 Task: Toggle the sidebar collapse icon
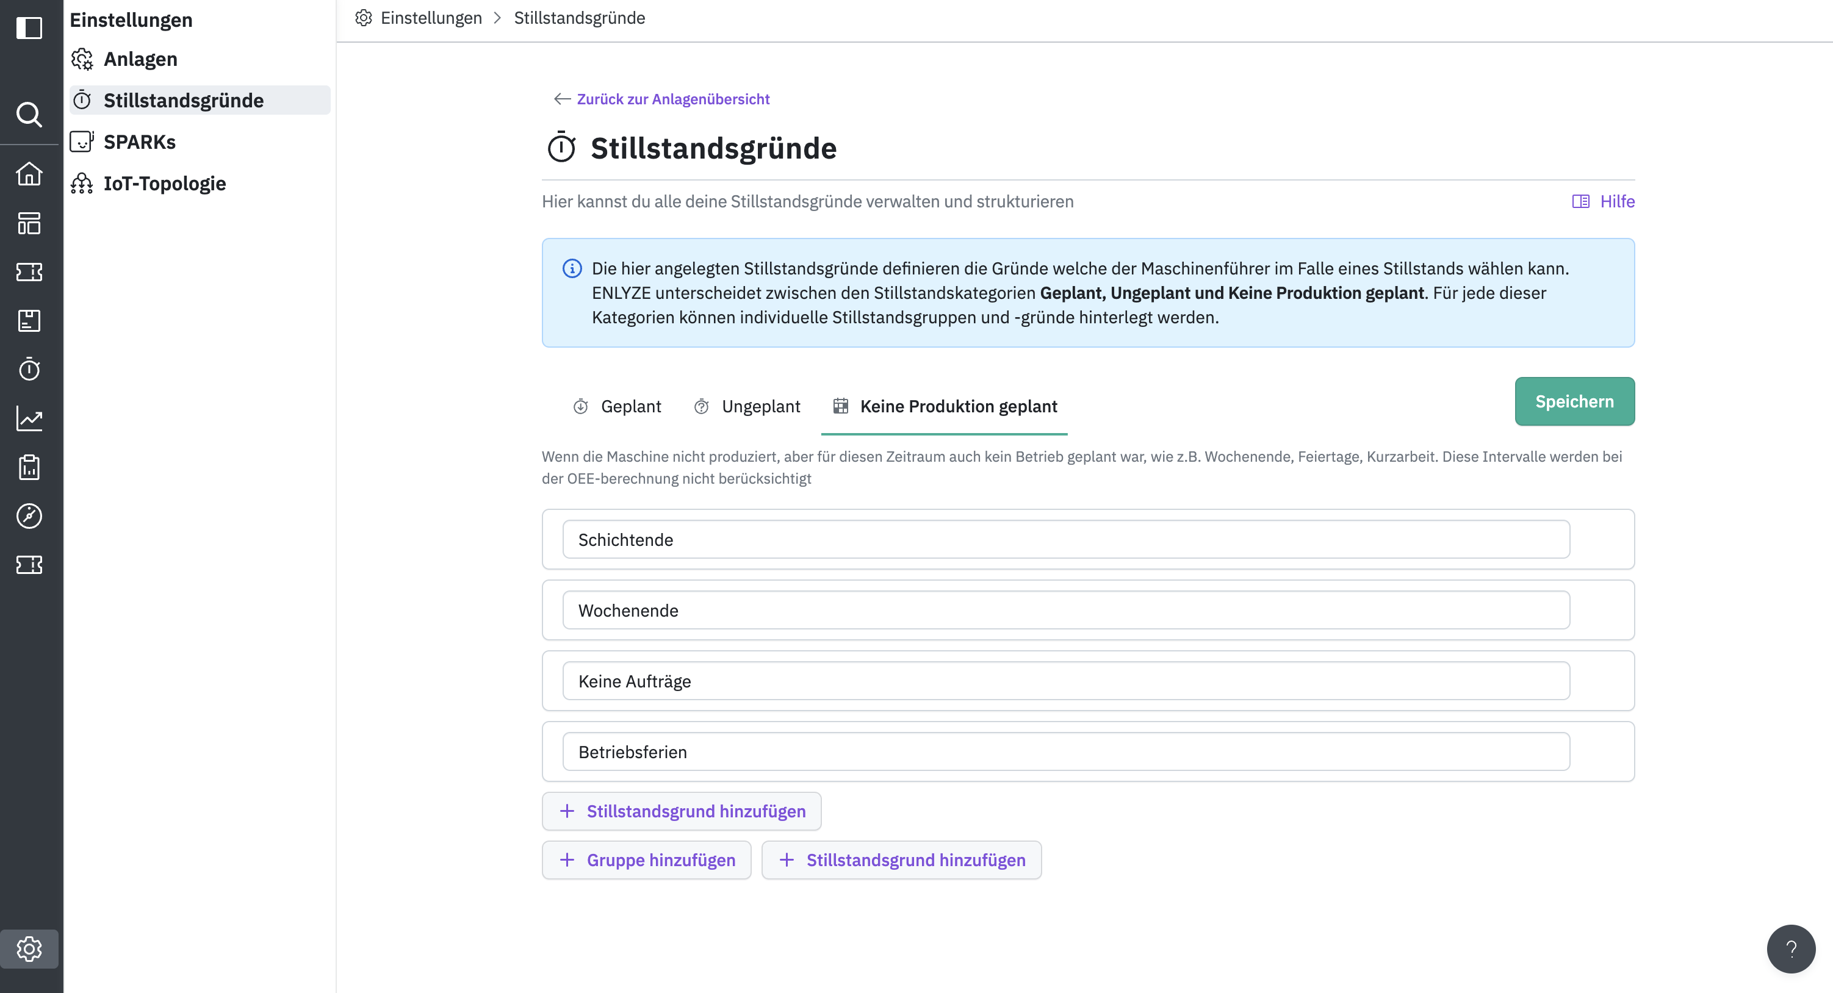29,27
